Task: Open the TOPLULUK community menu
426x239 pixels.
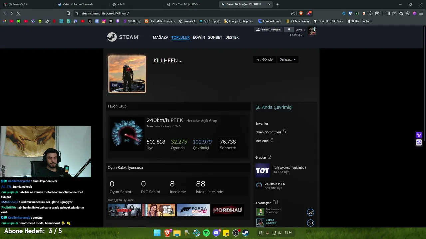Action: [x=180, y=37]
